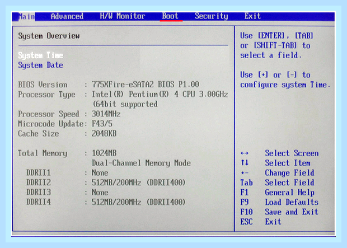Click the Dual-Channel Memory Mode text
The height and width of the screenshot is (248, 347).
141,163
